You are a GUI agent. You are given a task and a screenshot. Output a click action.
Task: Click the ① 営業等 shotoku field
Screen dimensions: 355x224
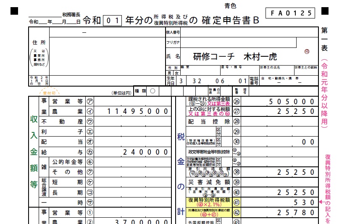click(x=132, y=213)
